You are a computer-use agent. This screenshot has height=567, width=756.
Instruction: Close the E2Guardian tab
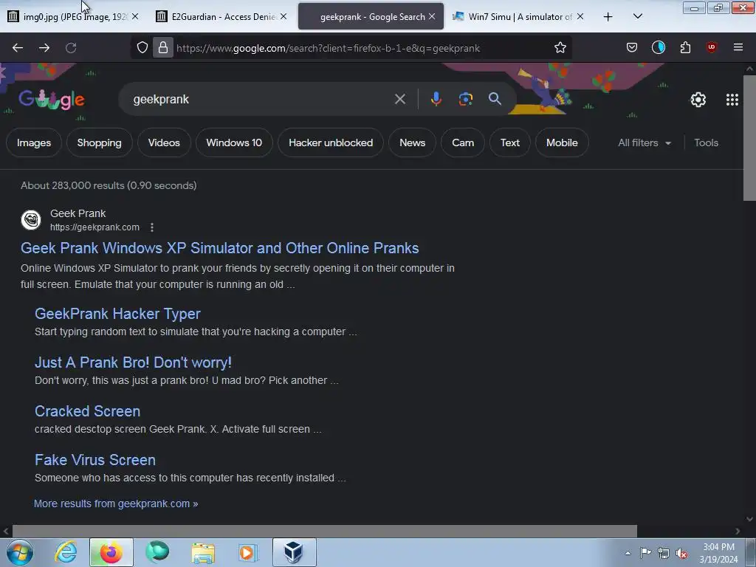(x=283, y=16)
